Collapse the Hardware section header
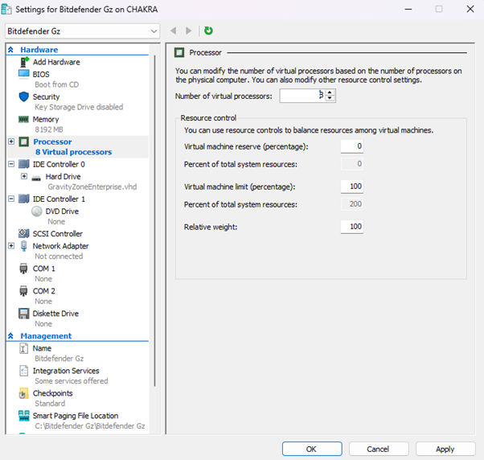 click(11, 49)
